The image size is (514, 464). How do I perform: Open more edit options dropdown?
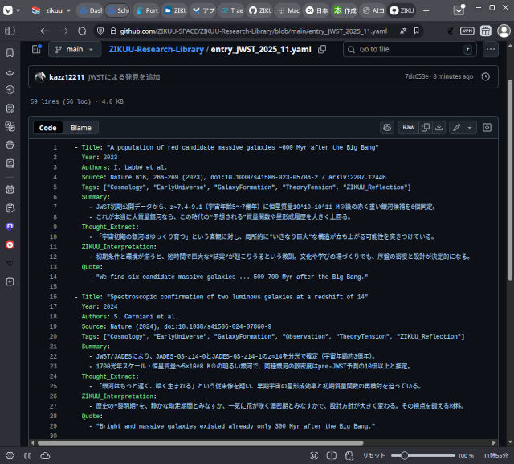click(470, 128)
